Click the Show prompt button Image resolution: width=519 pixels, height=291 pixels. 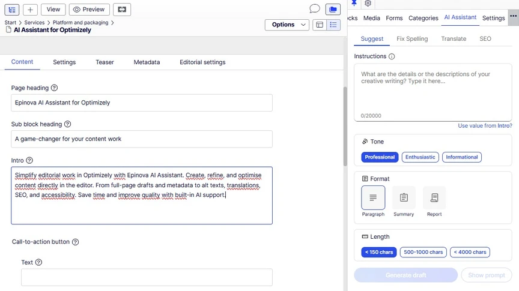click(x=487, y=275)
